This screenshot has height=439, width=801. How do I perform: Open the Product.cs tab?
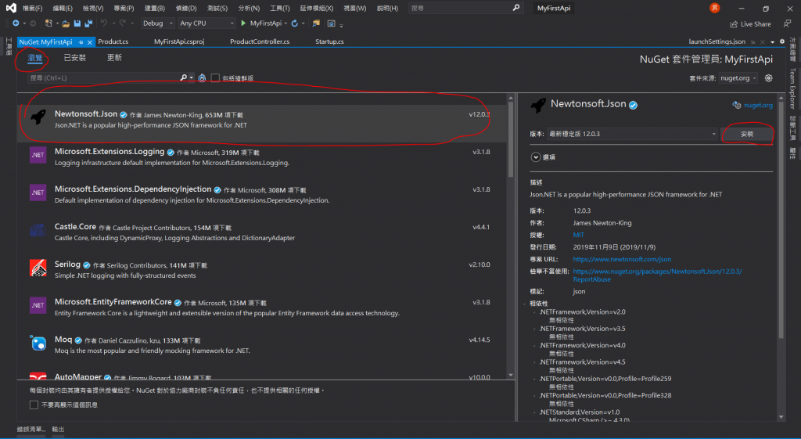point(113,42)
